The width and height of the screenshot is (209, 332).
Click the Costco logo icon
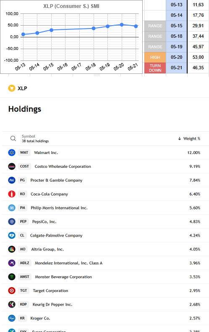[x=12, y=167]
